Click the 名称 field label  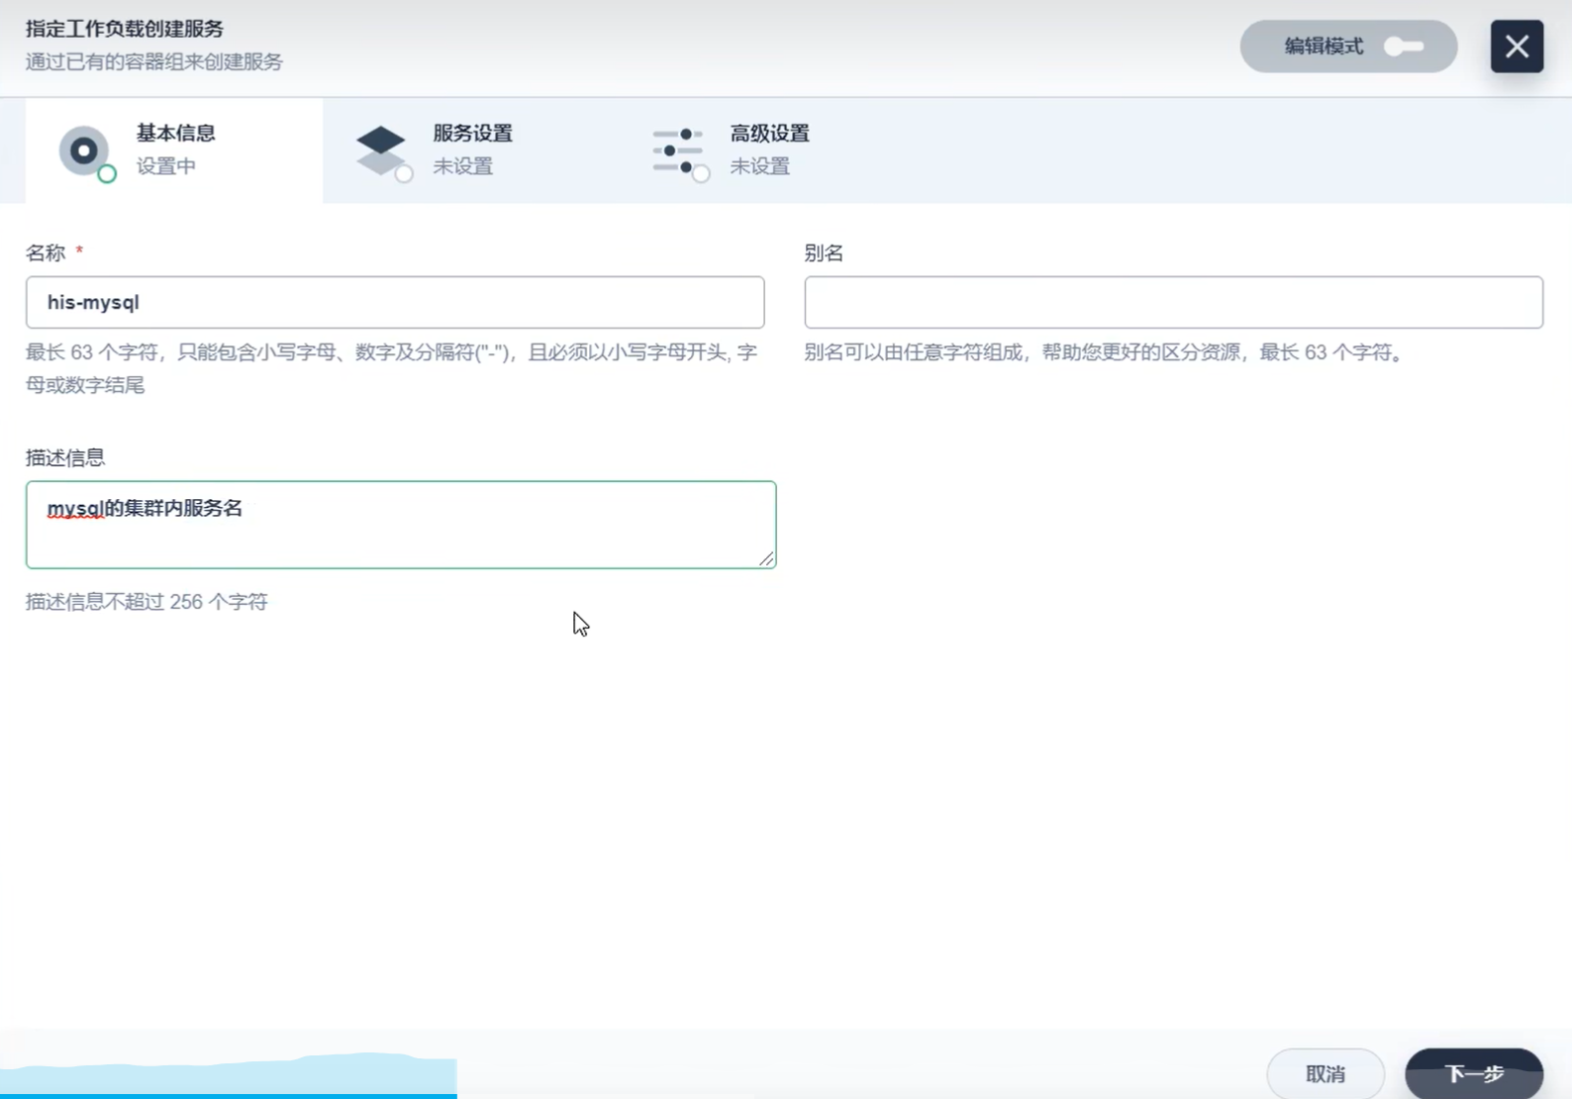tap(46, 252)
